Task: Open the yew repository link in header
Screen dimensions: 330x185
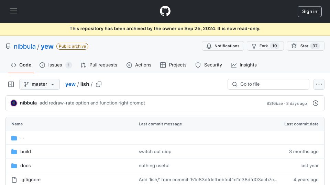Action: 47,46
